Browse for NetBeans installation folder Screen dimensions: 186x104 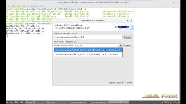tap(128, 37)
